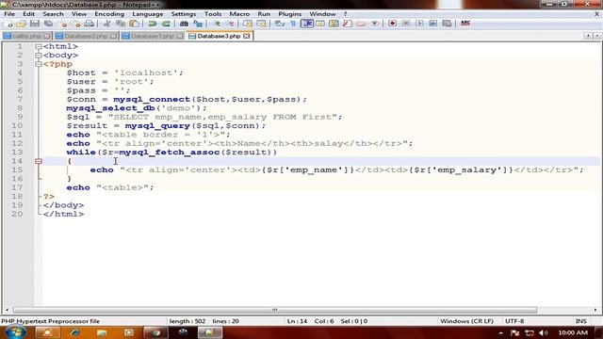Click the horizontal scrollbar thumb
This screenshot has height=339, width=603.
coord(274,310)
